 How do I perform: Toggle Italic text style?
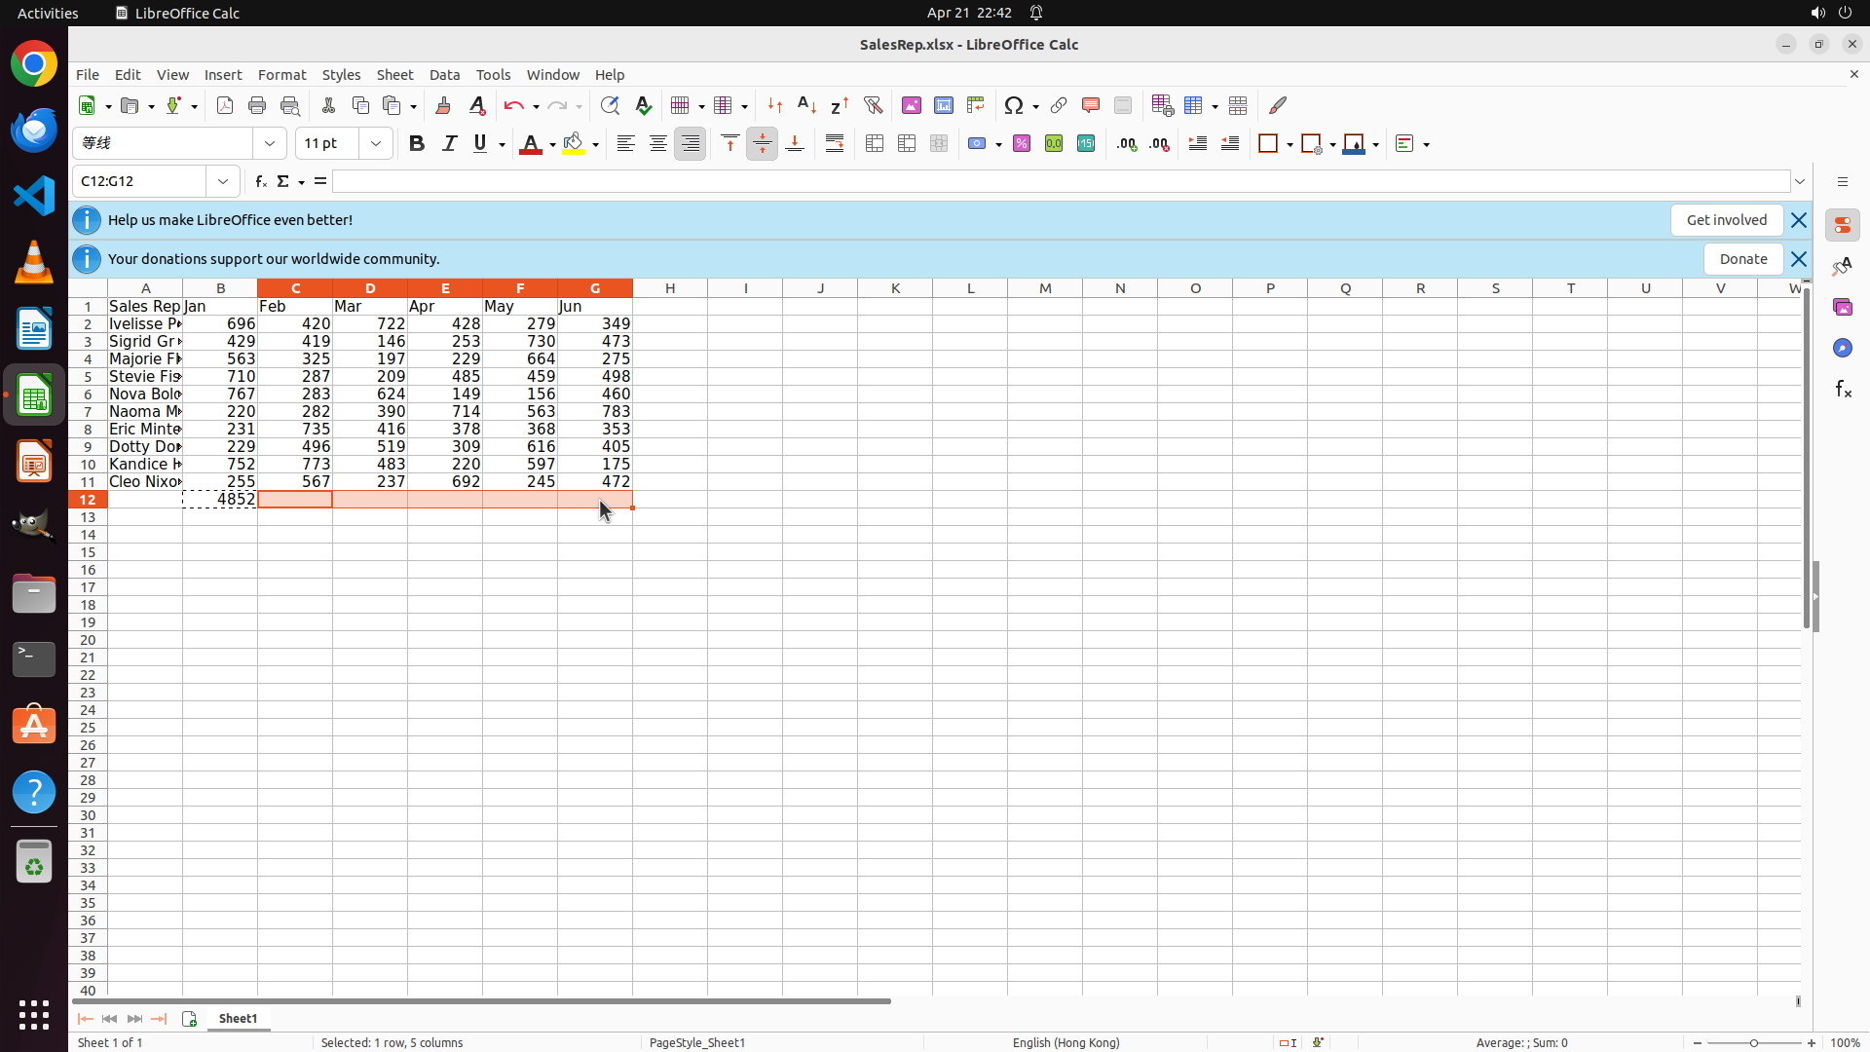tap(449, 144)
